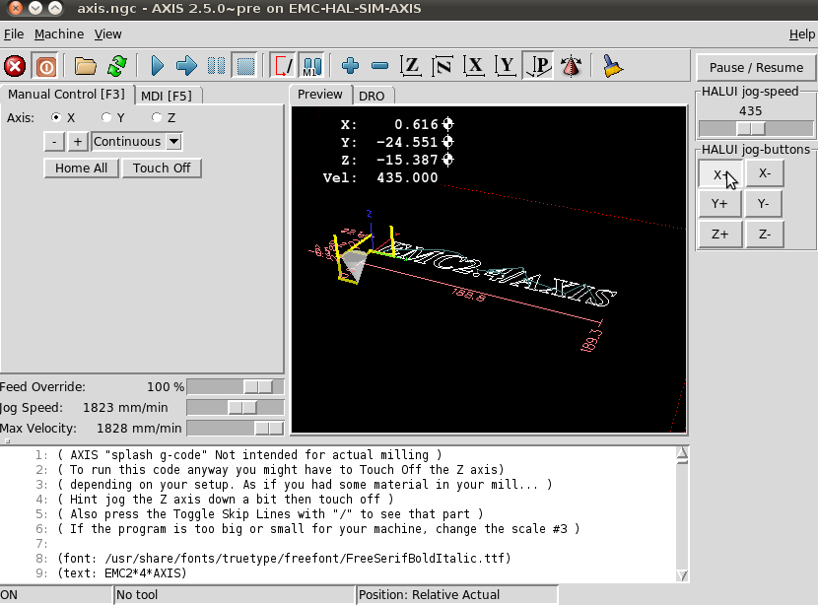
Task: Select G-code line 4 'Hint jog the Z axis'
Action: click(x=226, y=500)
